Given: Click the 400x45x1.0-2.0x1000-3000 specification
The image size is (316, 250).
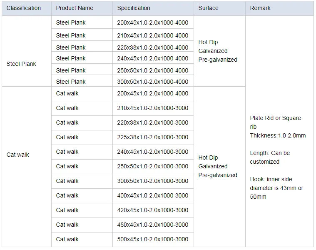Looking at the screenshot, I should (152, 195).
